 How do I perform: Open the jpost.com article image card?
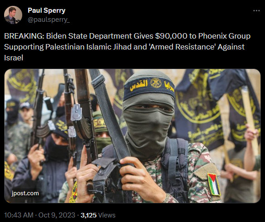(132, 136)
